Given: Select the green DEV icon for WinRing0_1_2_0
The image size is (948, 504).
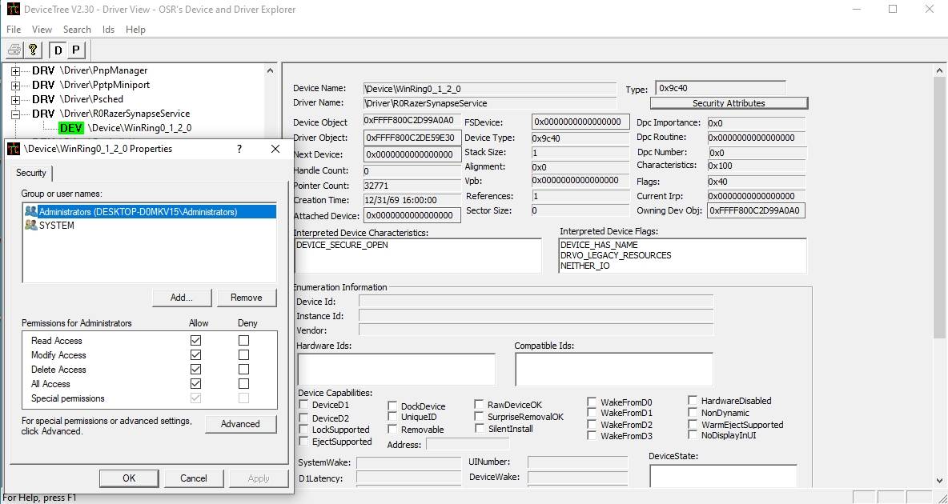Looking at the screenshot, I should (x=70, y=128).
